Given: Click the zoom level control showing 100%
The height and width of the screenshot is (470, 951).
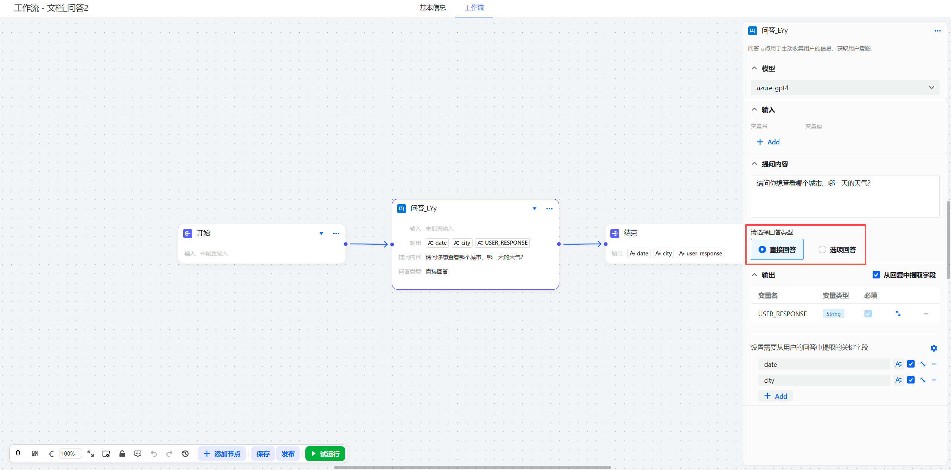Looking at the screenshot, I should [70, 453].
